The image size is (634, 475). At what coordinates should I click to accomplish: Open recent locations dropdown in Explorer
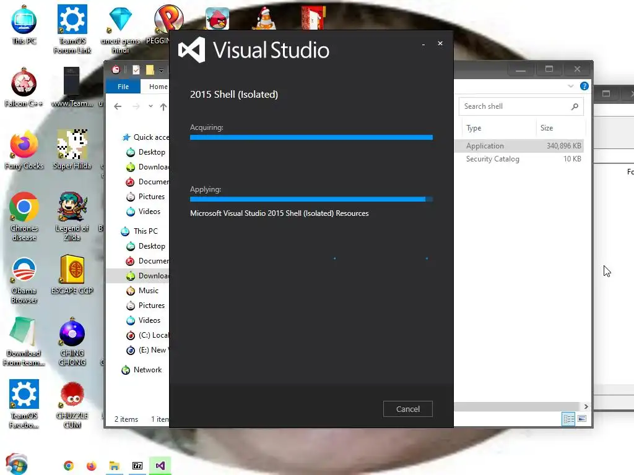pos(150,106)
